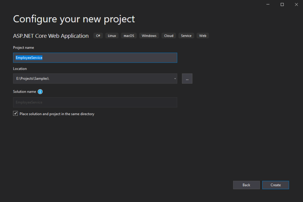This screenshot has width=303, height=202.
Task: Select the Cloud tag
Action: click(169, 36)
